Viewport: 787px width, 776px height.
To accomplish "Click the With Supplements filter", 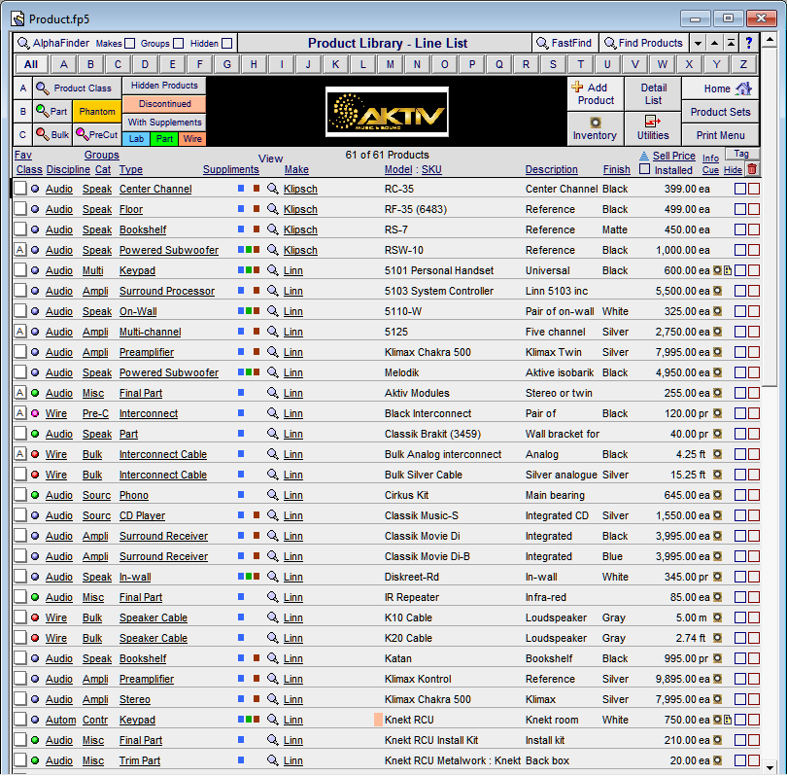I will click(164, 123).
